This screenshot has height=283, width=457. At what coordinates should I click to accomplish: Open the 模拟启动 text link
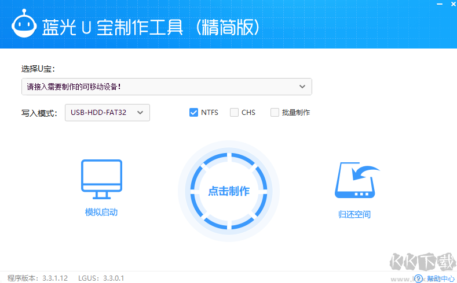(x=101, y=212)
